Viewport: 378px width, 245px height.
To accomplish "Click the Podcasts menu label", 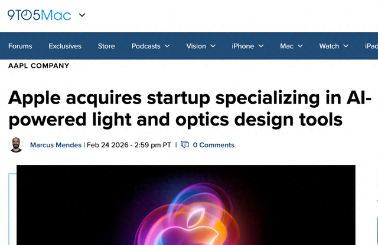I will pyautogui.click(x=145, y=46).
